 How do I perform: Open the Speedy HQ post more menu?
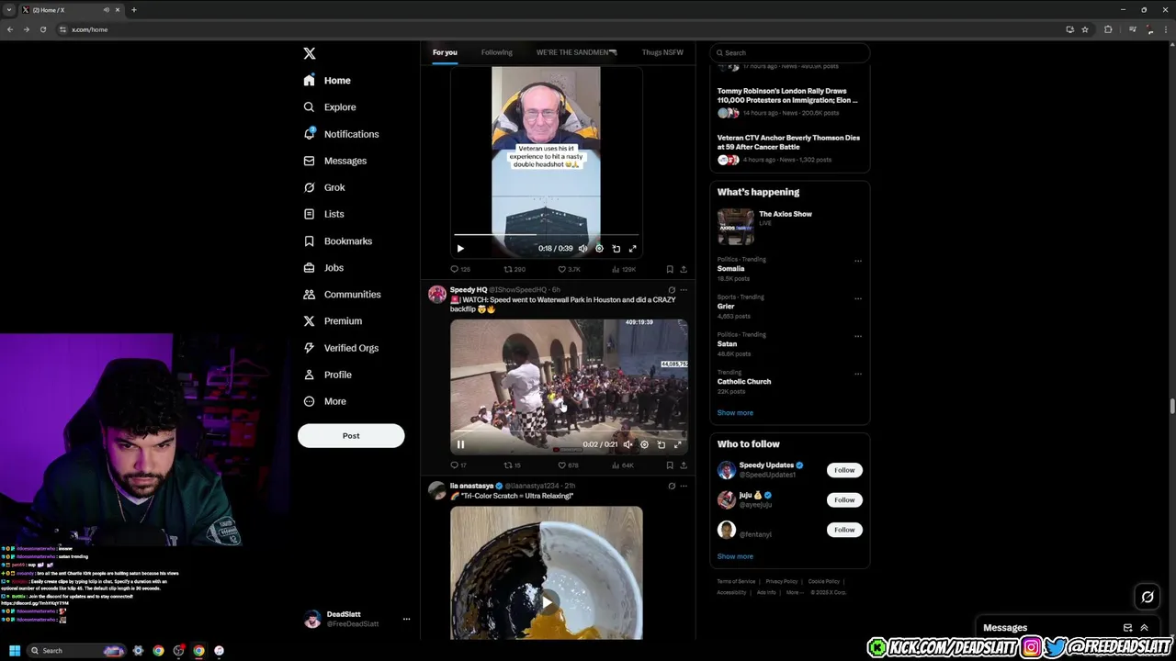point(684,290)
